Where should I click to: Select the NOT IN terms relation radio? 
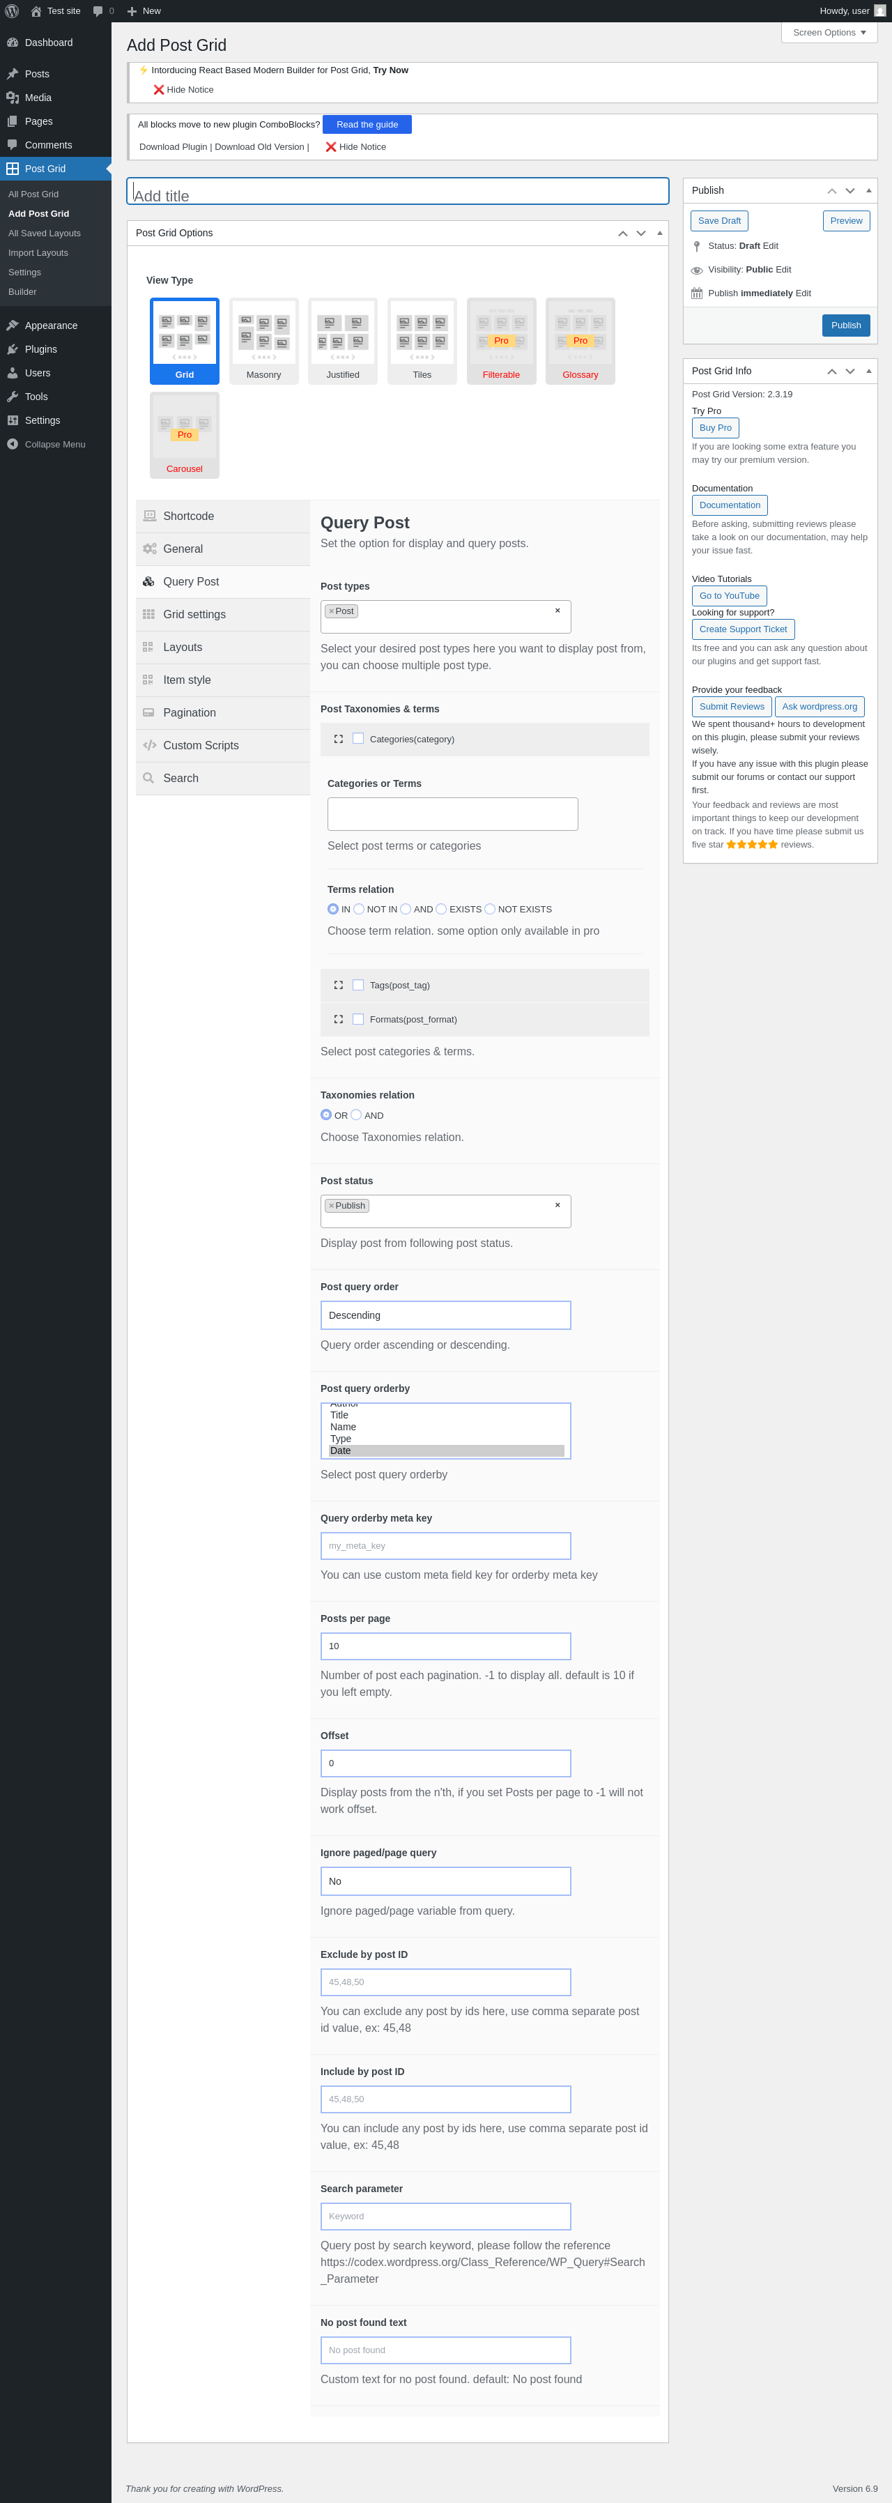pyautogui.click(x=359, y=910)
